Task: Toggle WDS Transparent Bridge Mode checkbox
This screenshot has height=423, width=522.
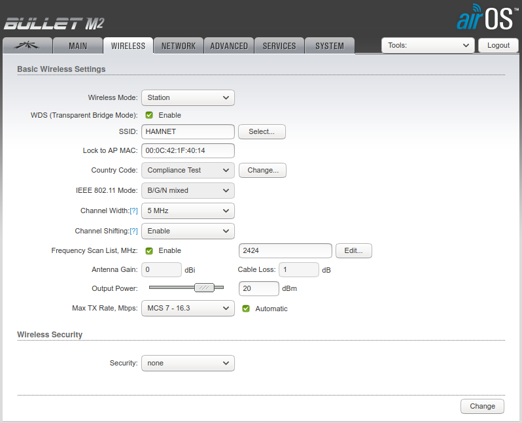Action: [x=149, y=115]
